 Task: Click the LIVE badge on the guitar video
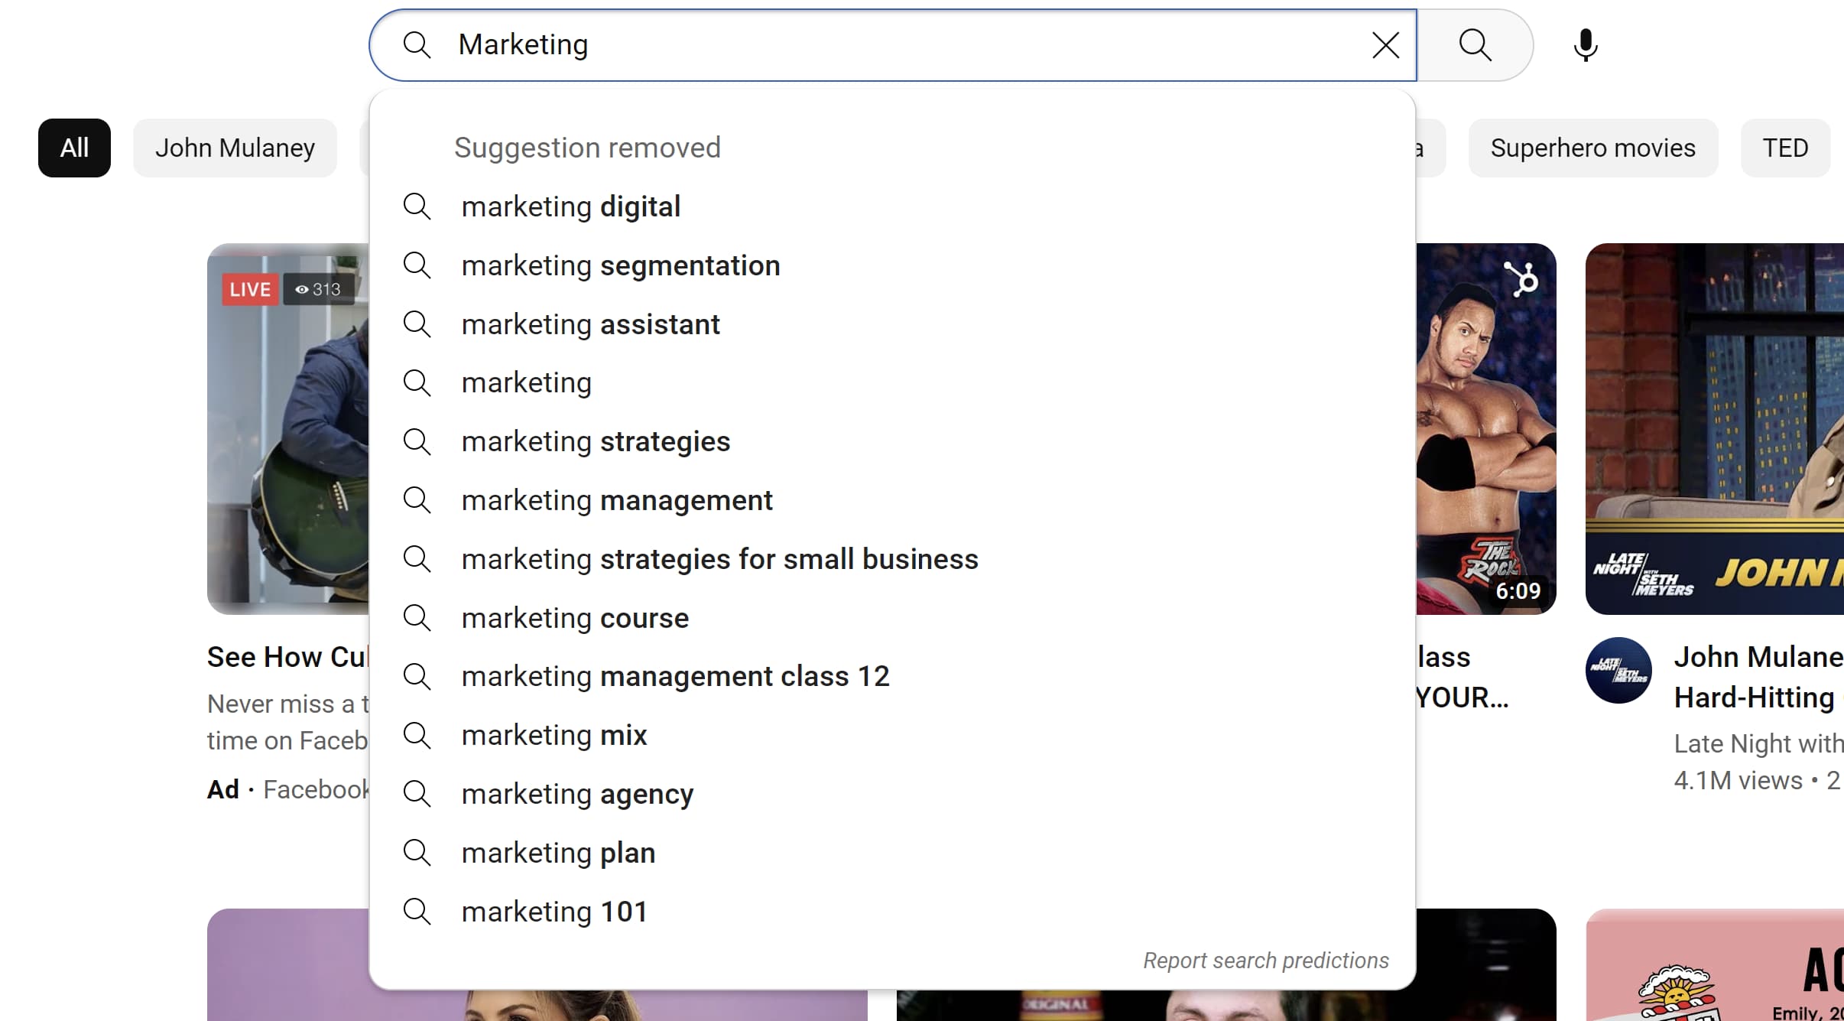click(x=250, y=289)
